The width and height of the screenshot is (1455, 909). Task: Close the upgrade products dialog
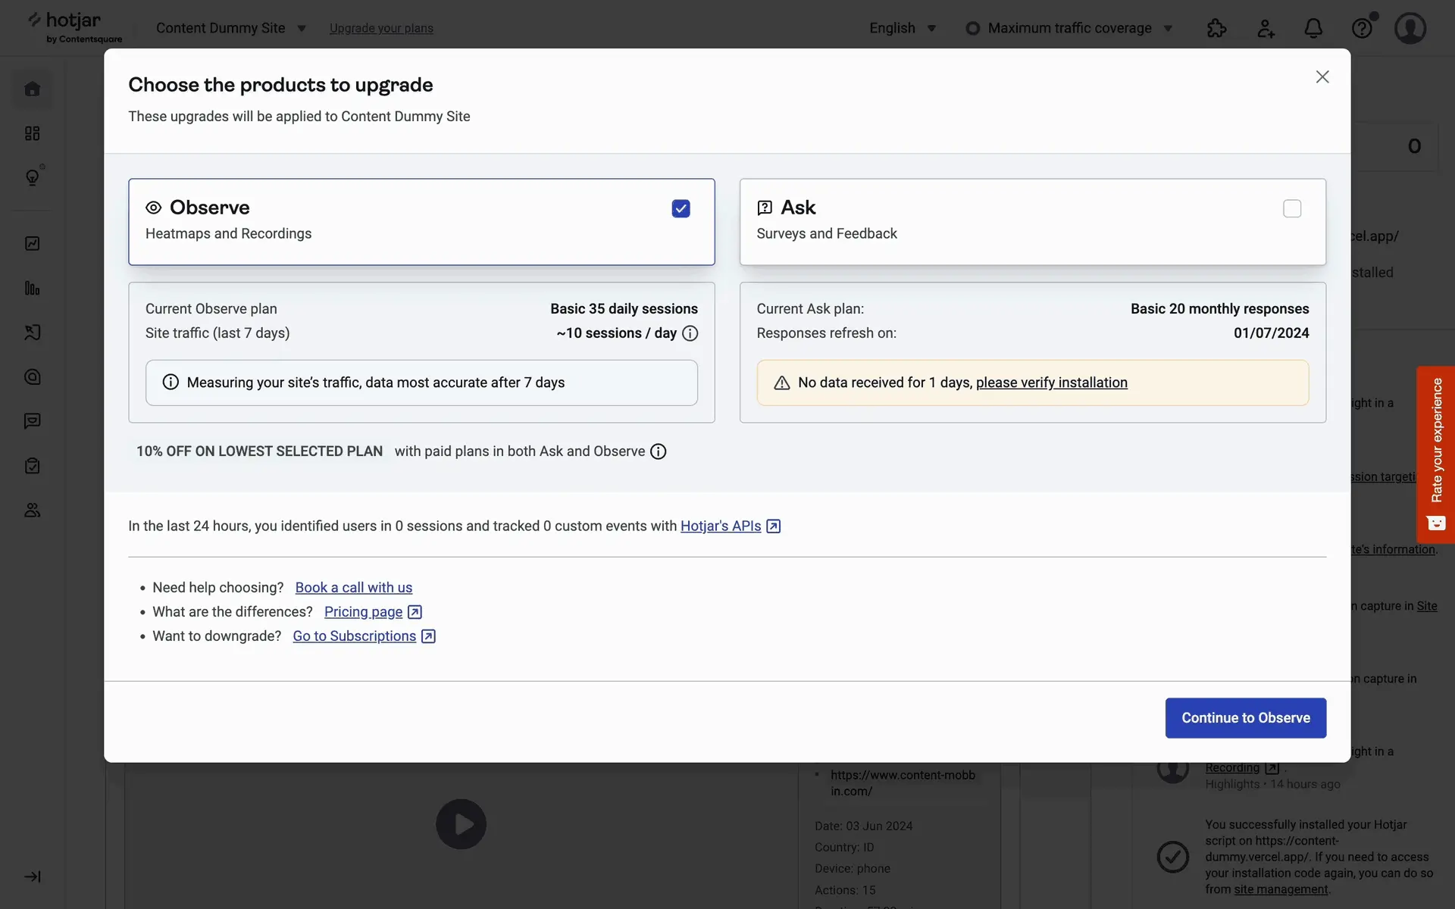[1322, 77]
